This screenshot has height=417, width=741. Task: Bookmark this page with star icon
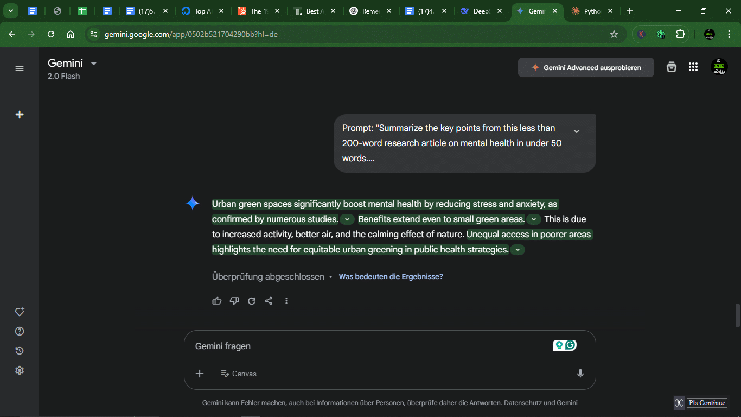coord(614,34)
